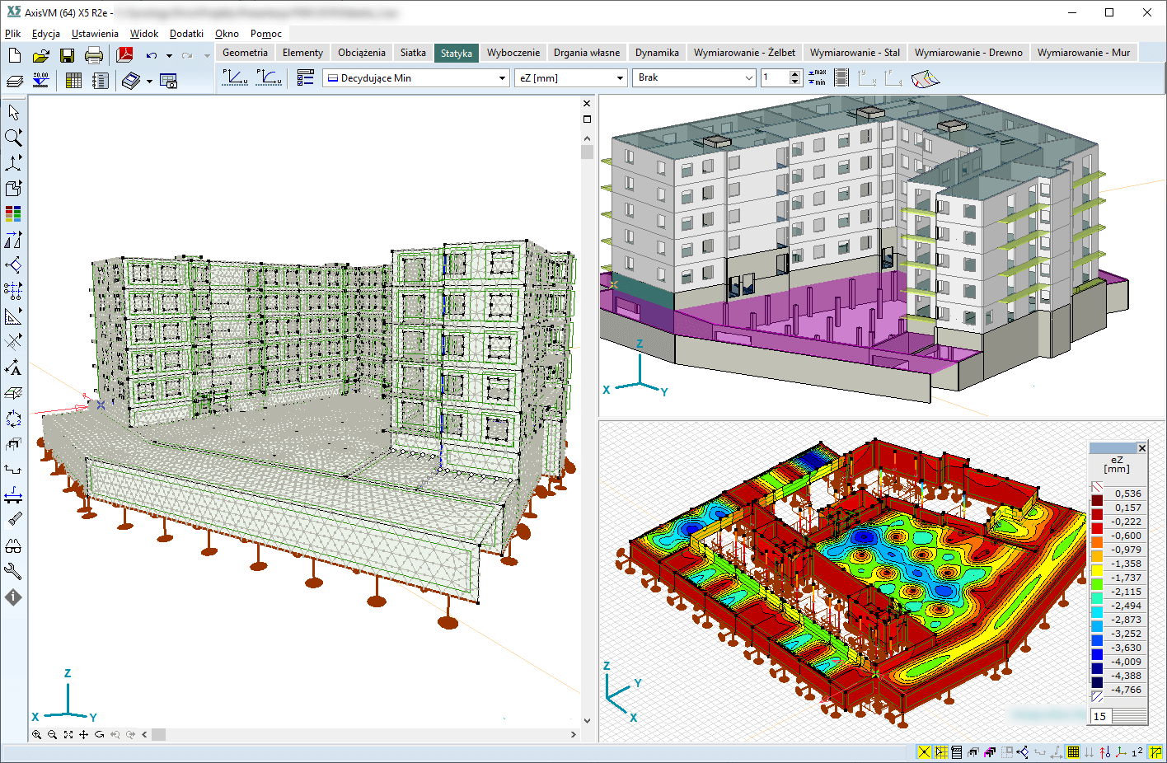Click the info icon at bottom of sidebar

[13, 597]
